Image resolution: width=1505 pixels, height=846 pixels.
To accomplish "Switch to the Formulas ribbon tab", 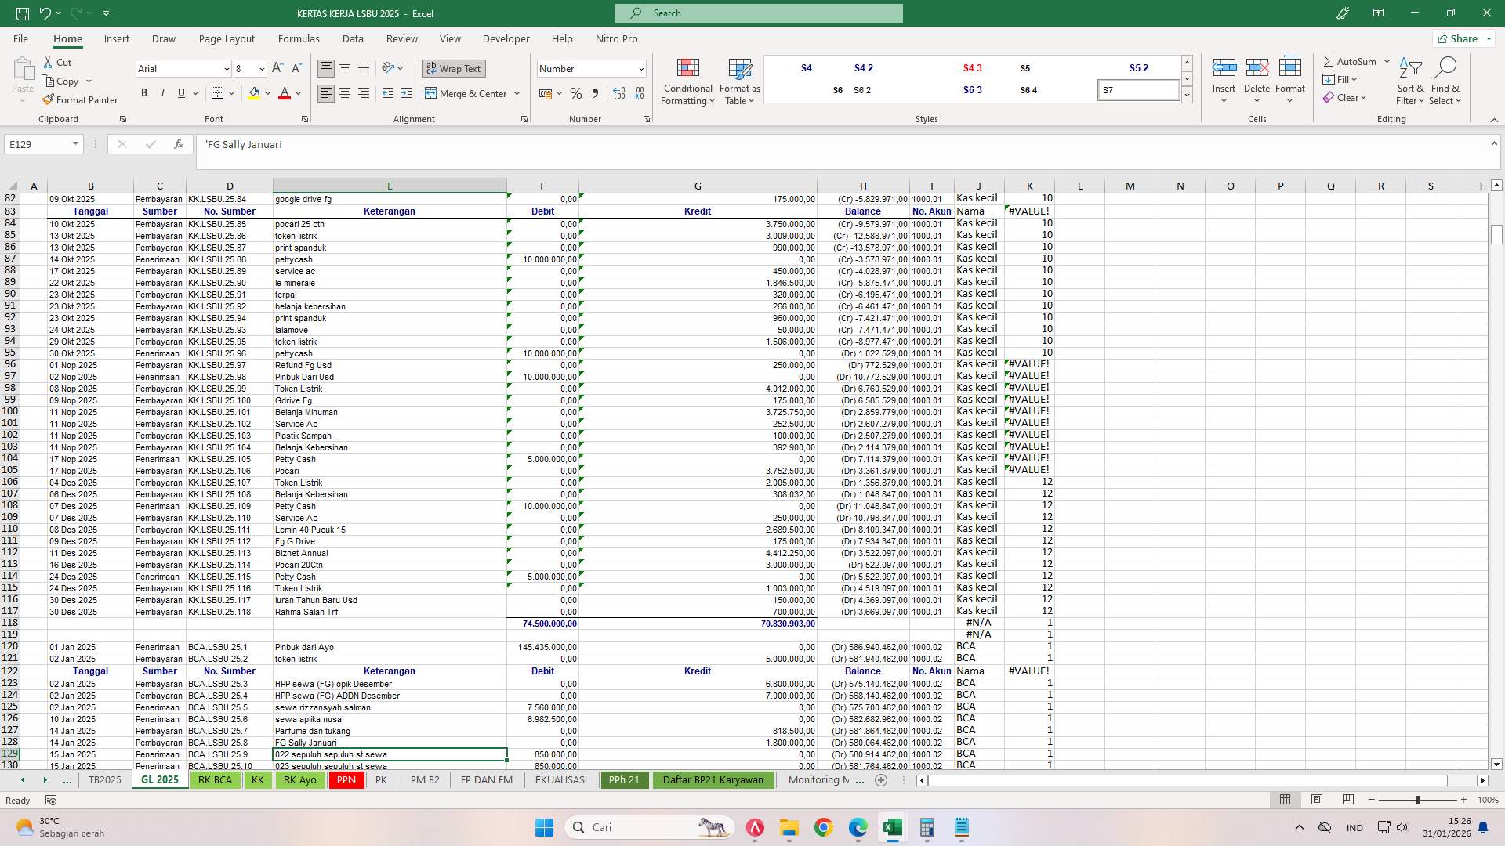I will pyautogui.click(x=299, y=38).
